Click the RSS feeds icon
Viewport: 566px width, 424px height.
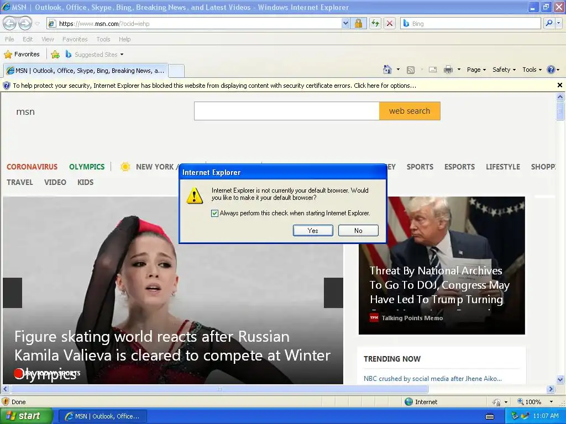click(411, 70)
